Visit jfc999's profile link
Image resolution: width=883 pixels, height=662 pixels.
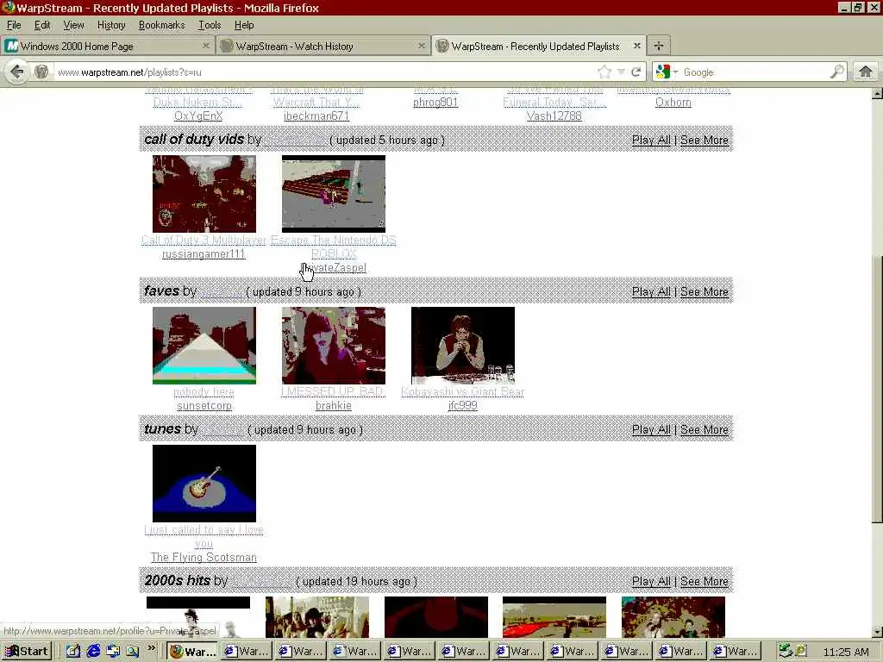click(463, 405)
